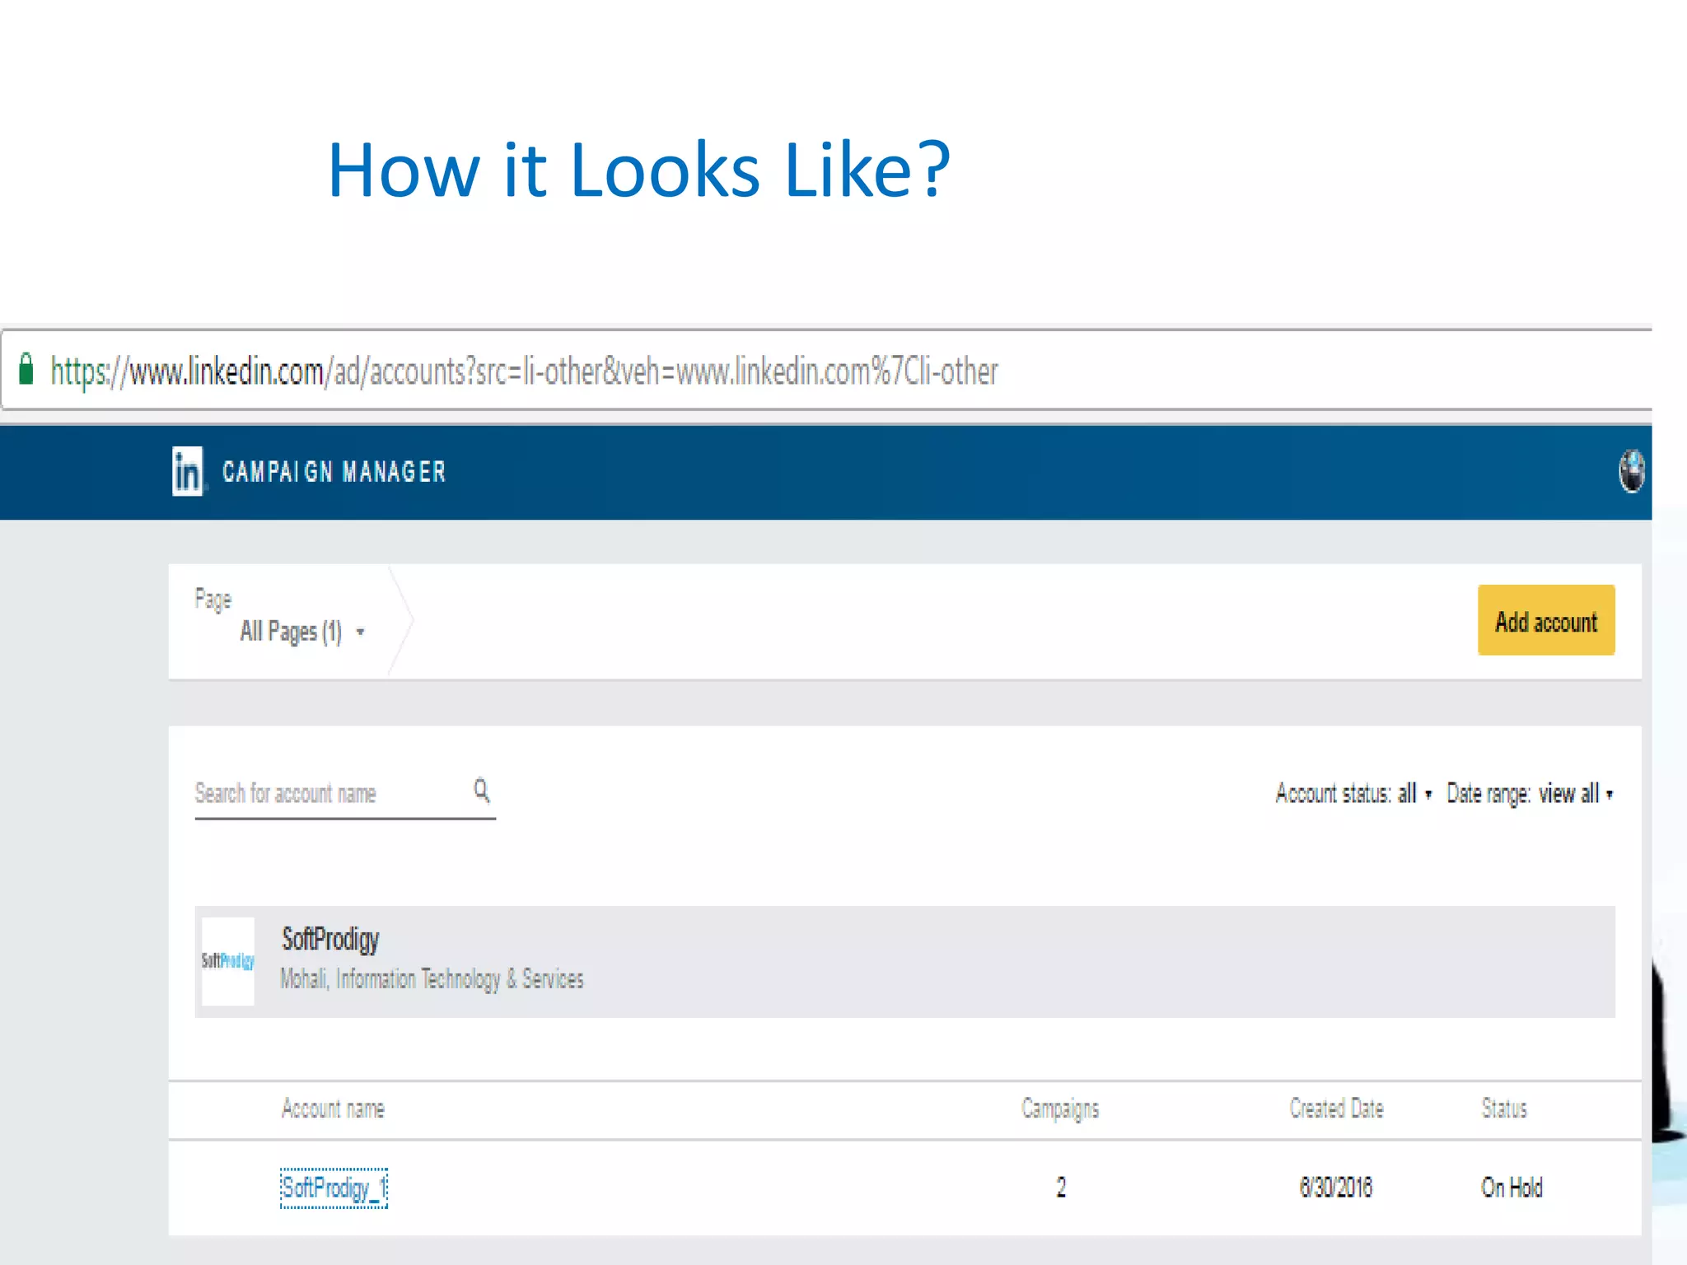Sort by Status column header
Screen dimensions: 1687x1265
pyautogui.click(x=1504, y=1109)
